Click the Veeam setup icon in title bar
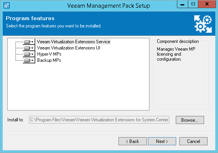 click(x=7, y=5)
